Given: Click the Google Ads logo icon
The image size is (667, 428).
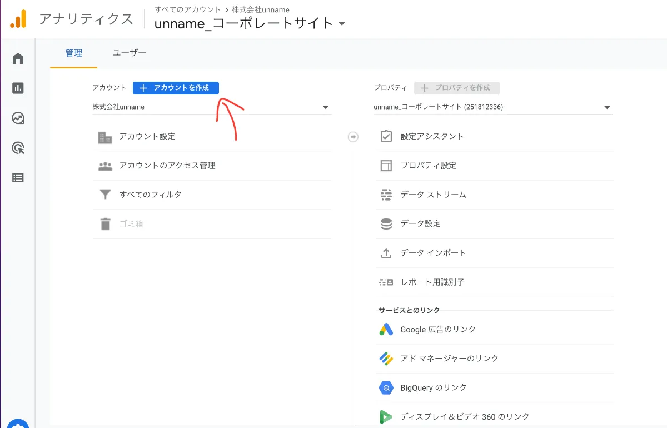Looking at the screenshot, I should [386, 329].
